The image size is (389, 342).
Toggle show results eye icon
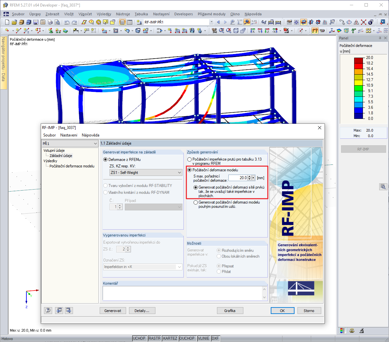click(x=247, y=22)
